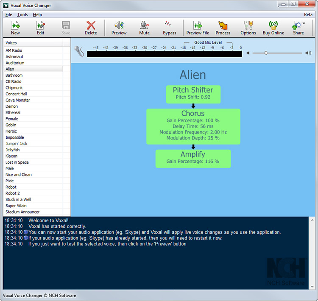
Task: Select the Impossible voice
Action: 33,137
